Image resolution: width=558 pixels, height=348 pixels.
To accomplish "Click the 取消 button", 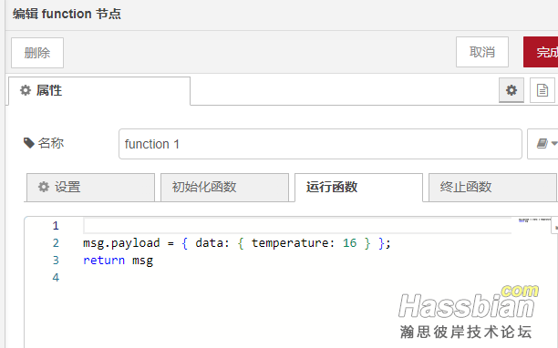I will 482,52.
